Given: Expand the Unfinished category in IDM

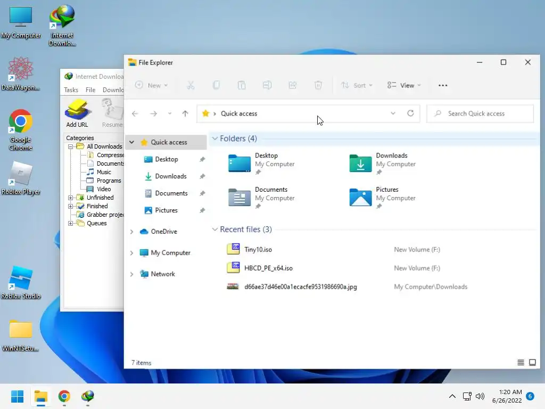Looking at the screenshot, I should tap(71, 198).
